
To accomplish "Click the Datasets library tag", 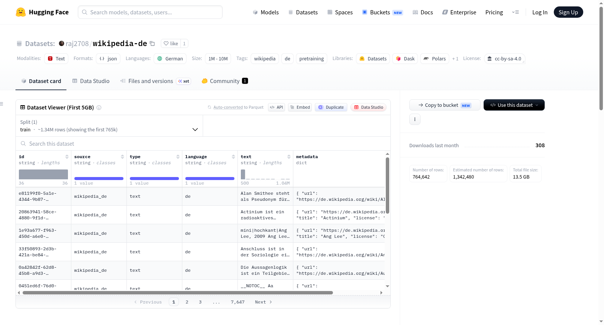I will [x=373, y=59].
